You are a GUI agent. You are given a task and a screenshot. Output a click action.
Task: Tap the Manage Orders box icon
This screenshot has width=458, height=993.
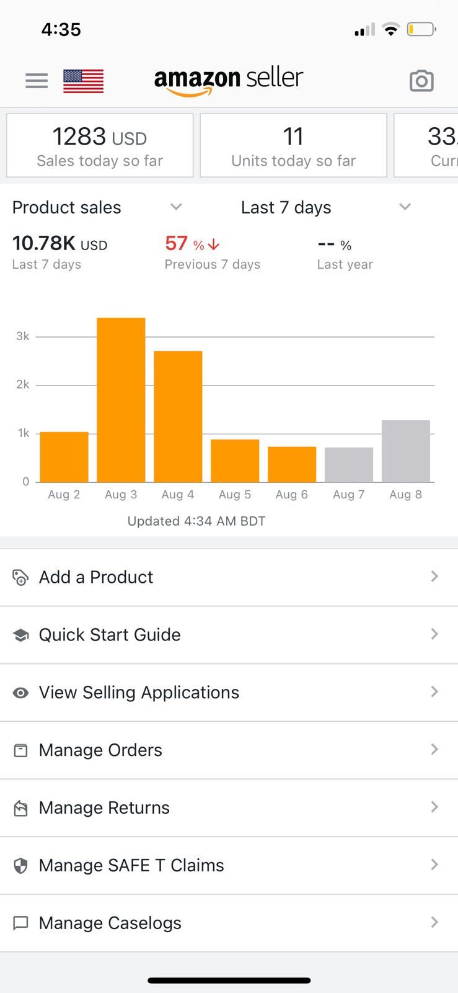tap(20, 750)
